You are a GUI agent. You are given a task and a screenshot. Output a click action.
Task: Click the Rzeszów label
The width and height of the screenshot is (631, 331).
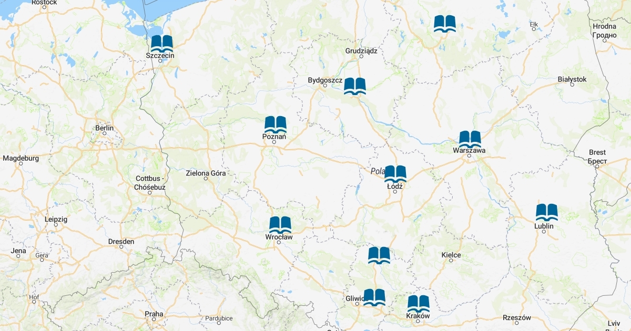point(517,318)
